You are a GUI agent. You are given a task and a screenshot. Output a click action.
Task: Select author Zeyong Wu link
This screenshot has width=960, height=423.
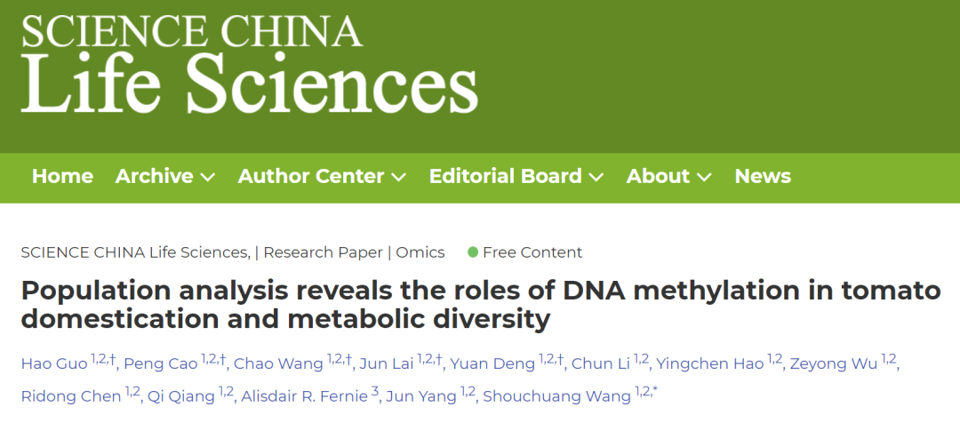pyautogui.click(x=834, y=363)
